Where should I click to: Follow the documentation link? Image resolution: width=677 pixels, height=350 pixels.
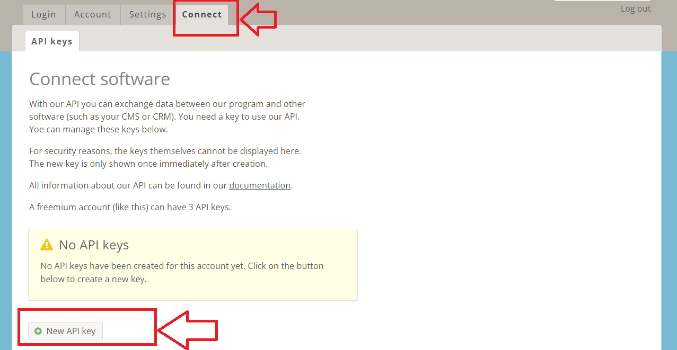pyautogui.click(x=260, y=185)
